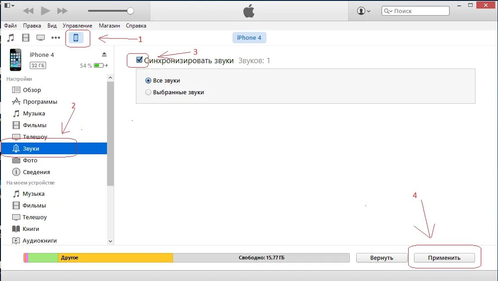Click the green storage bar segment
498x281 pixels.
(x=43, y=258)
